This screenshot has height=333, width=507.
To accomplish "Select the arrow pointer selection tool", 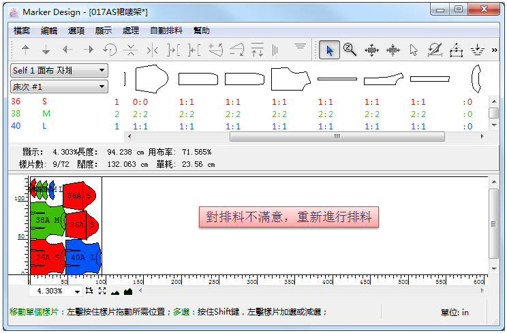I will (x=330, y=50).
